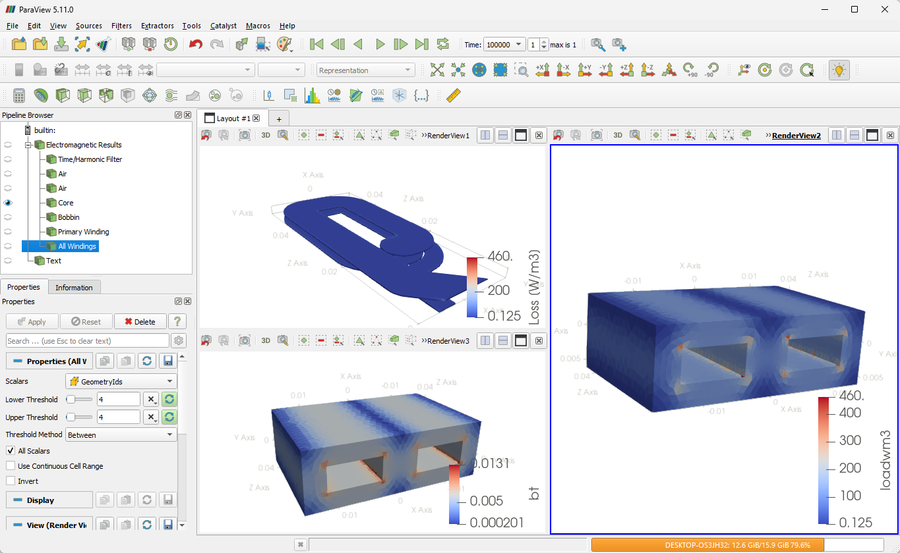900x553 pixels.
Task: Show Primary Winding using its eye icon
Action: (9, 232)
